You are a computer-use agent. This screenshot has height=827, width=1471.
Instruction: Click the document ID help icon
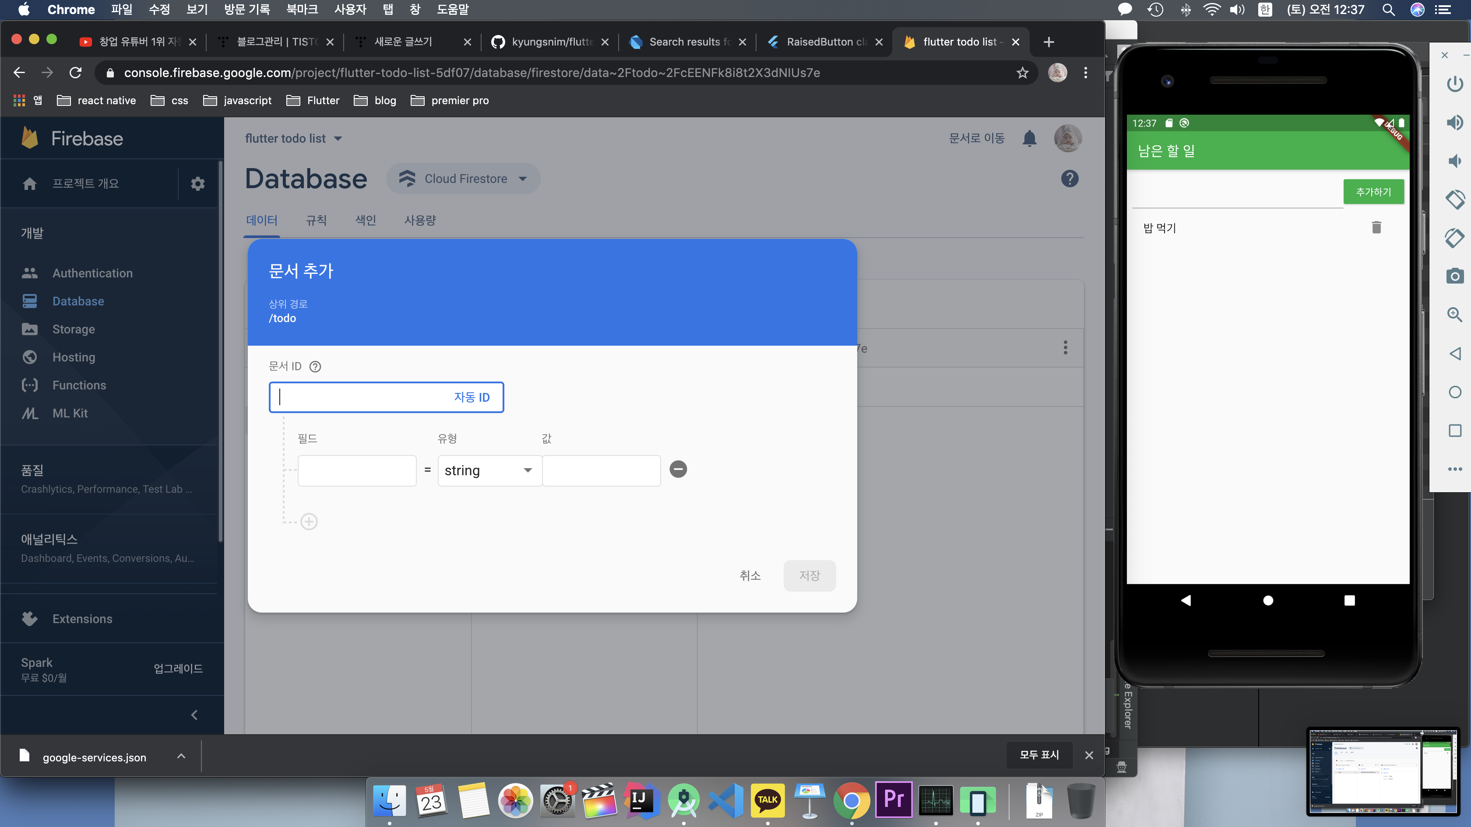click(x=315, y=366)
